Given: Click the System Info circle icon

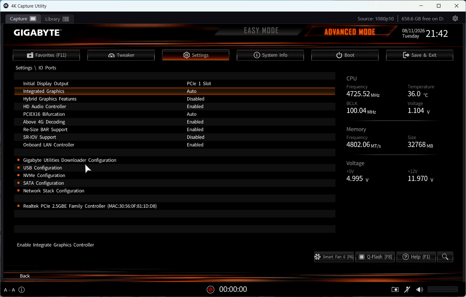Looking at the screenshot, I should tap(257, 55).
